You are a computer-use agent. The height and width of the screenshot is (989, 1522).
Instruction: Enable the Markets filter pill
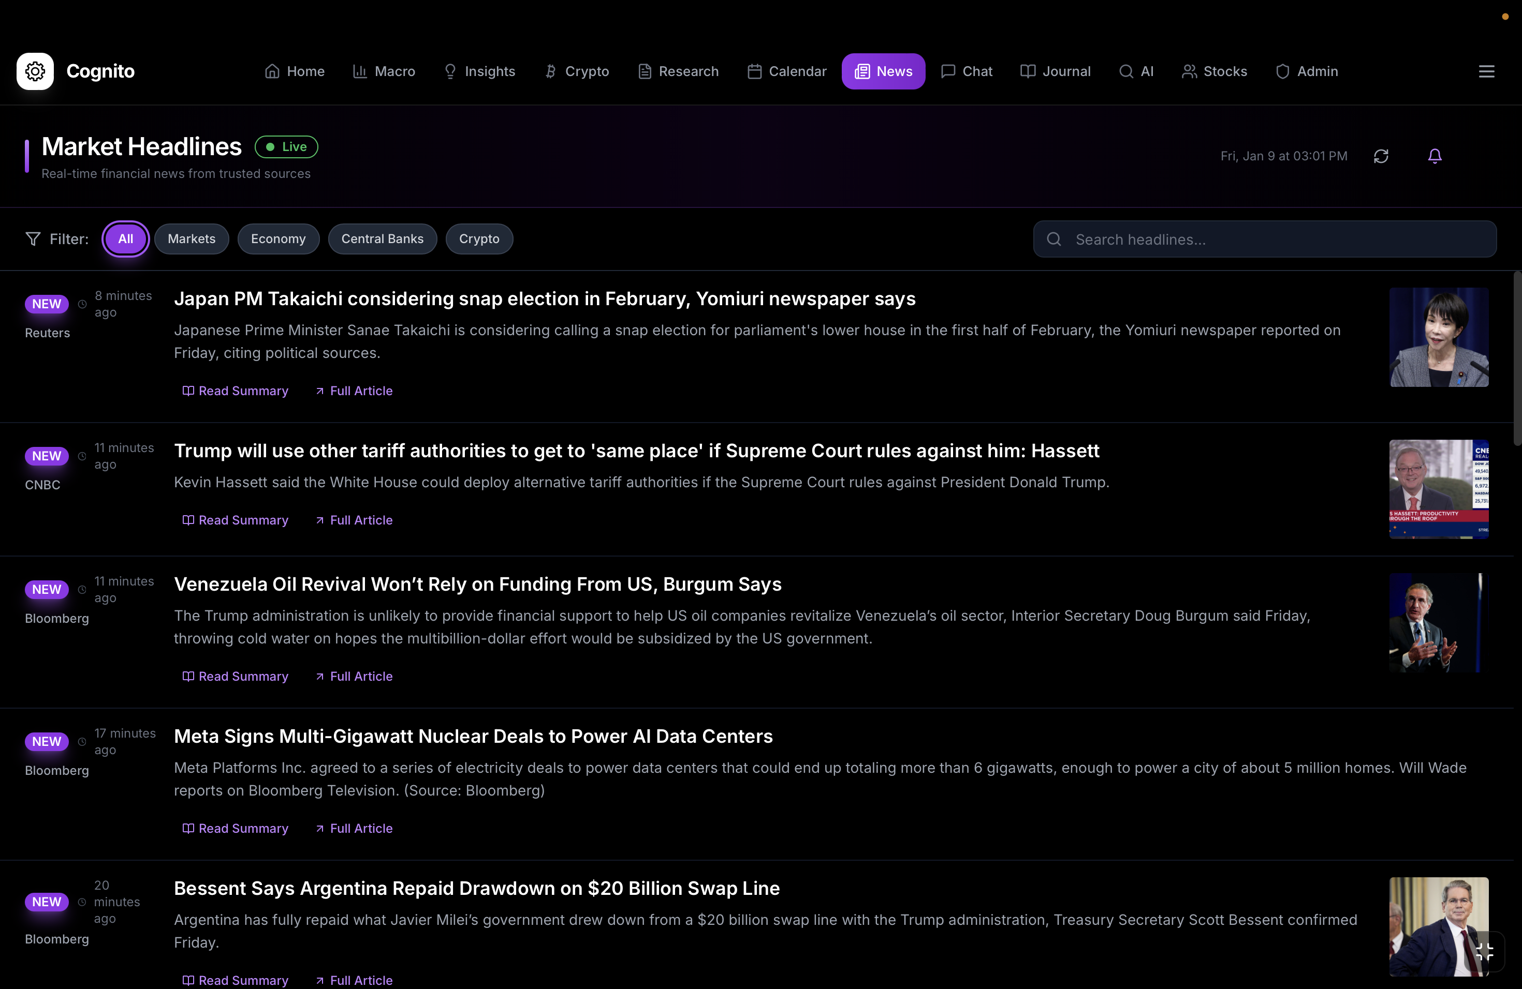(x=191, y=238)
